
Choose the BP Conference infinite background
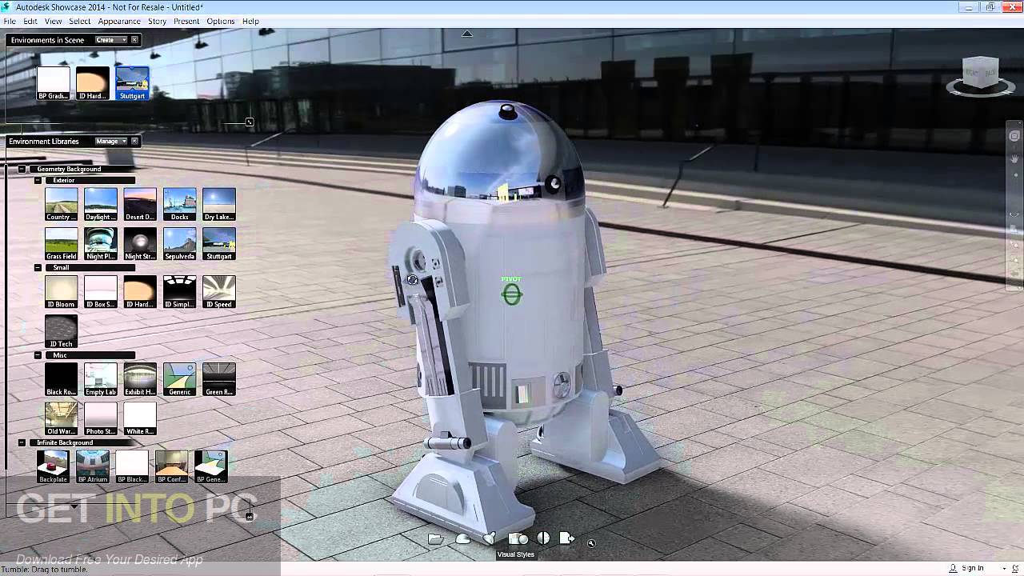tap(171, 466)
